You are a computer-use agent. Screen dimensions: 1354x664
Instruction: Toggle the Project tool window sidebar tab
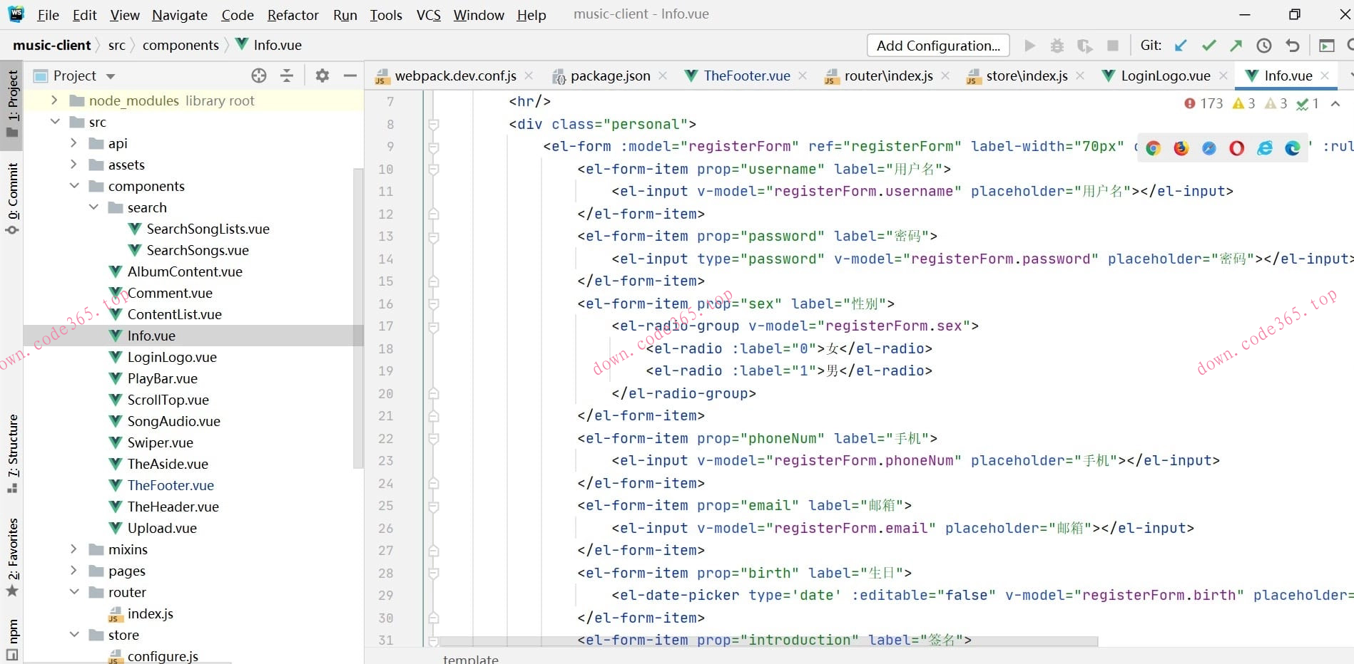[12, 104]
